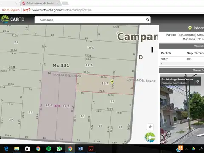Click the Partida value 20151
The image size is (204, 153).
pyautogui.click(x=164, y=59)
